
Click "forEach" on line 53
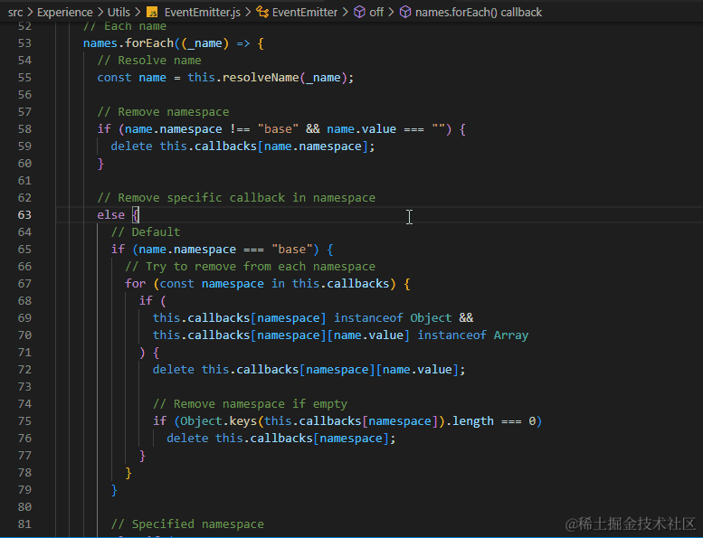point(149,43)
